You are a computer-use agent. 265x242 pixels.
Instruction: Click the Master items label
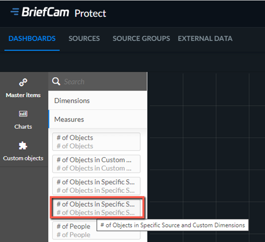(x=23, y=95)
